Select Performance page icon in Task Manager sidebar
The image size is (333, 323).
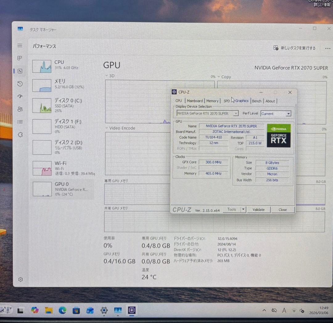[20, 71]
